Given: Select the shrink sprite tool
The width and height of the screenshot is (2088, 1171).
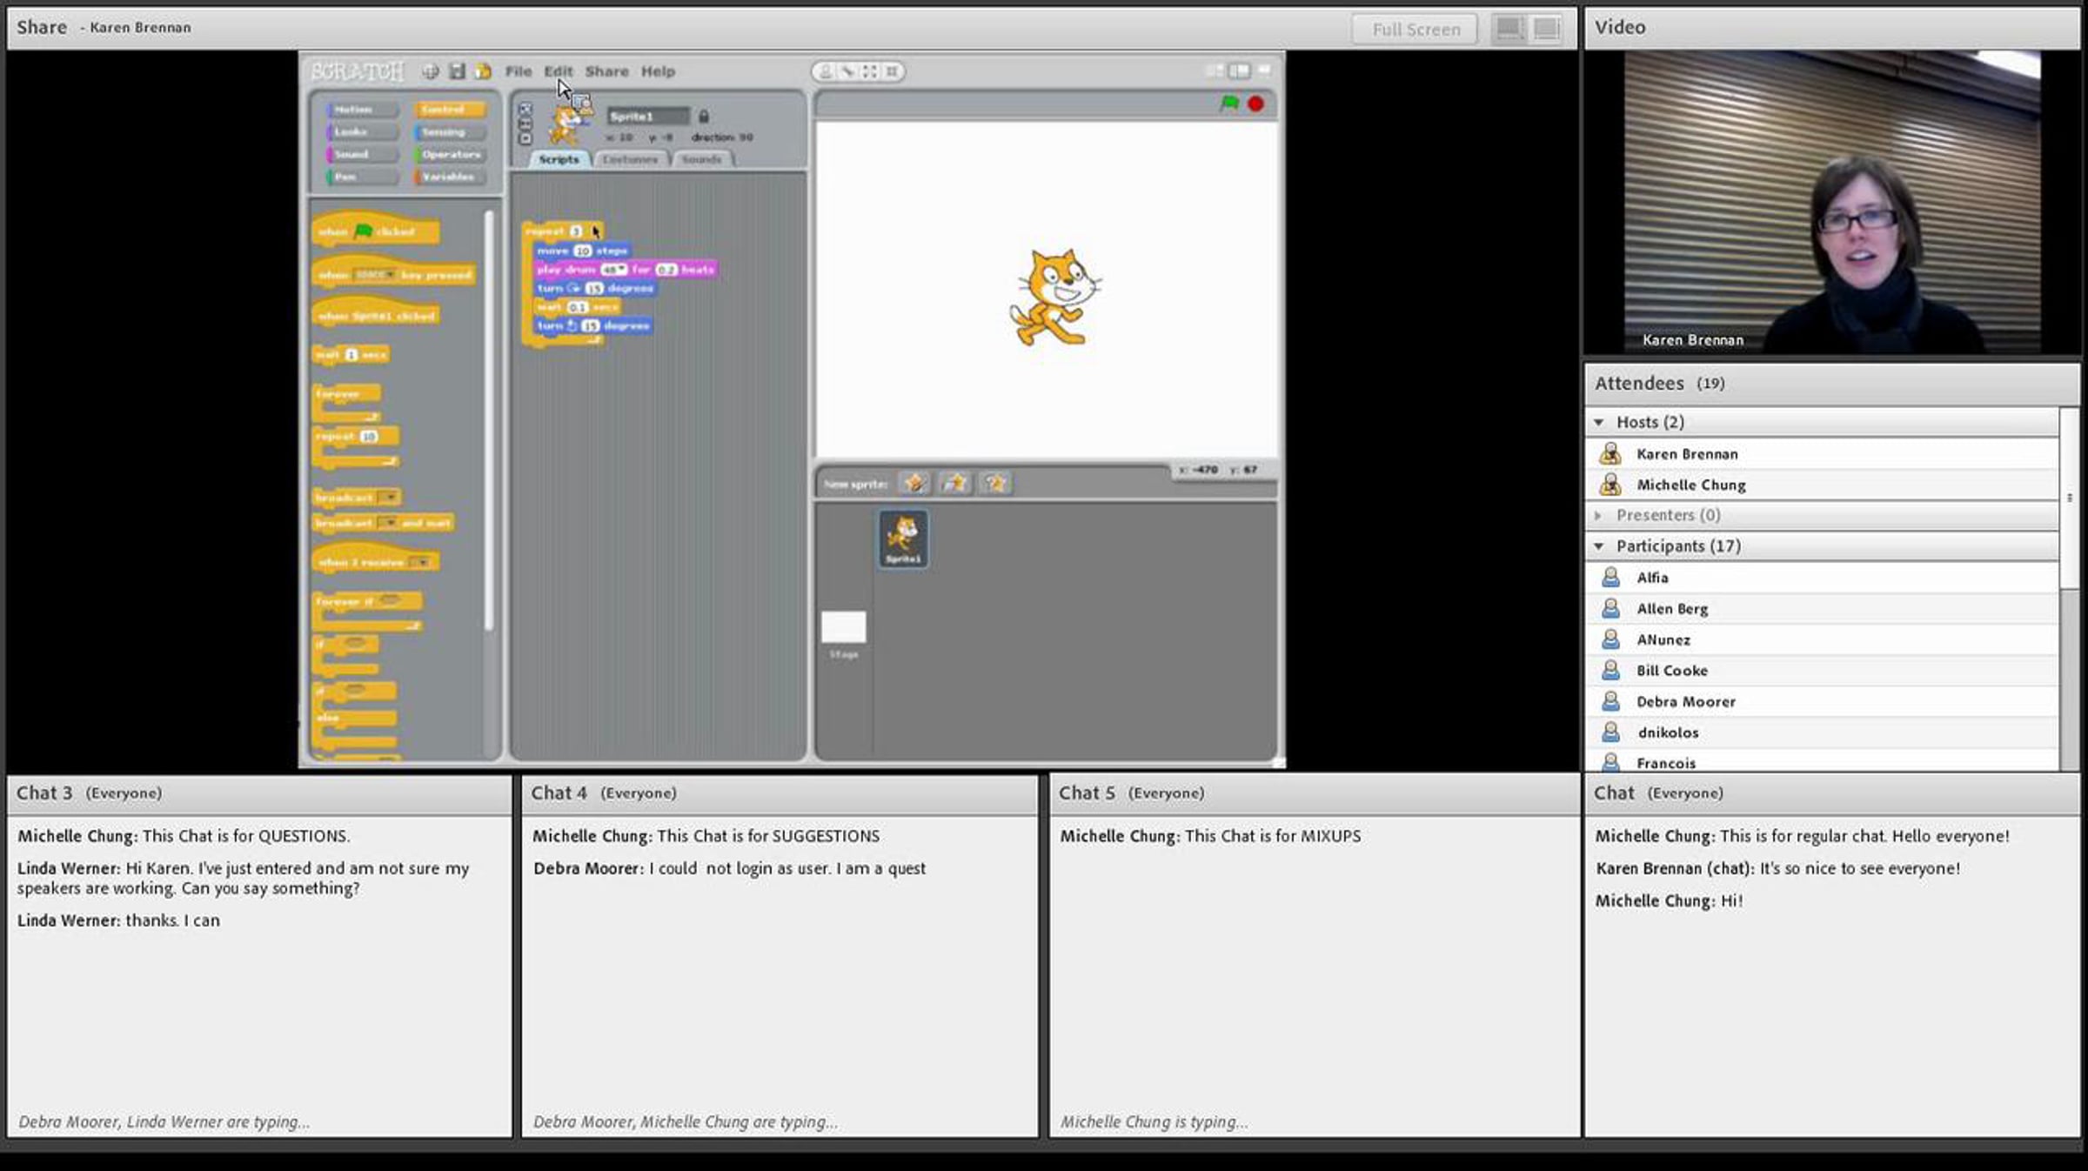Looking at the screenshot, I should point(892,71).
